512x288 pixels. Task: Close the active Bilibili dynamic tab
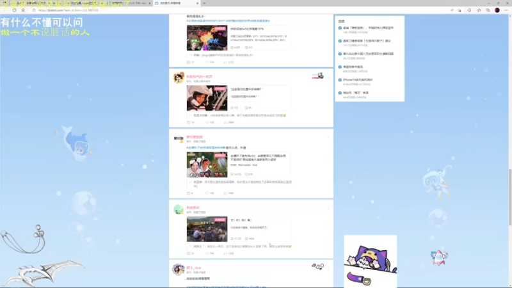[x=197, y=3]
